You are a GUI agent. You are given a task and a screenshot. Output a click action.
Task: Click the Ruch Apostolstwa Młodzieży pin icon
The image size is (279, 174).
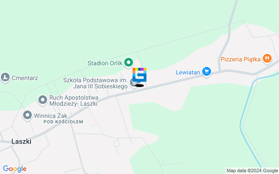point(43,100)
